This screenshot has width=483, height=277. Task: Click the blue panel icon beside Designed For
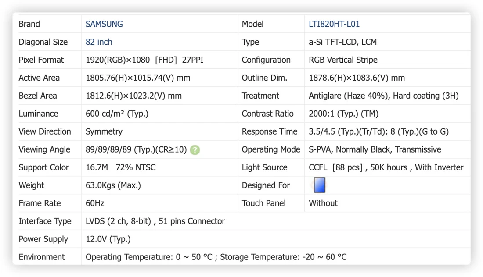pos(319,185)
